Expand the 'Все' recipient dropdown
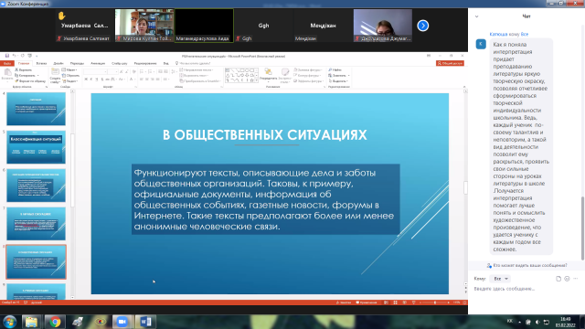The height and width of the screenshot is (329, 585). coord(500,279)
